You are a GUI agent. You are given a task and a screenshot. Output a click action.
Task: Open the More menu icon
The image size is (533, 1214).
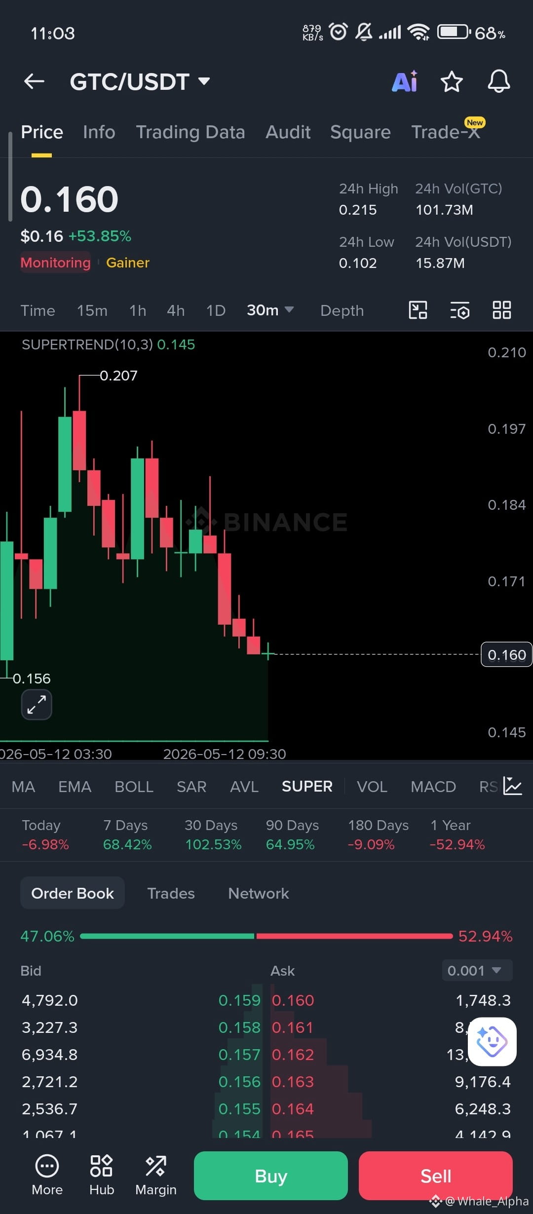pyautogui.click(x=47, y=1176)
